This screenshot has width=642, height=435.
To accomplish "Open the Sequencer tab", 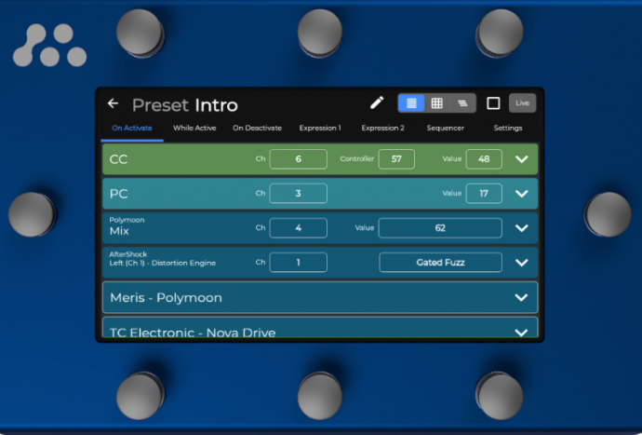I will (x=446, y=128).
